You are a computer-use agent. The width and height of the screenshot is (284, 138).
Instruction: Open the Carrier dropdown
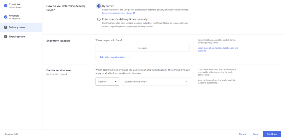(x=107, y=82)
